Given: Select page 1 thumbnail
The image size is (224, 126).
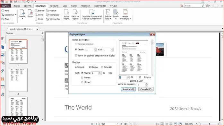Looking at the screenshot, I should click(18, 51).
